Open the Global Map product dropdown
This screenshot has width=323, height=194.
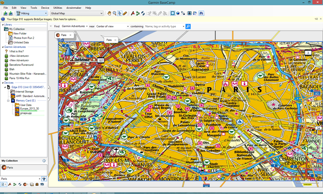(77, 13)
